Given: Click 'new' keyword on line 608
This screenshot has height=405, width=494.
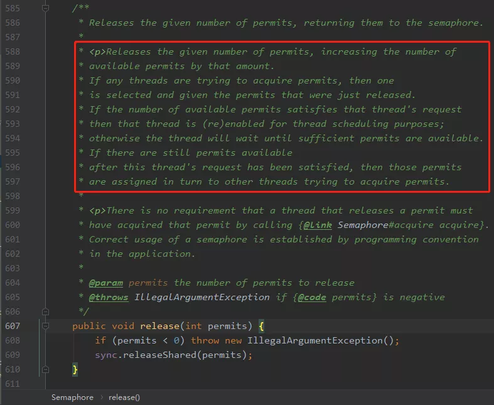Looking at the screenshot, I should coord(233,340).
